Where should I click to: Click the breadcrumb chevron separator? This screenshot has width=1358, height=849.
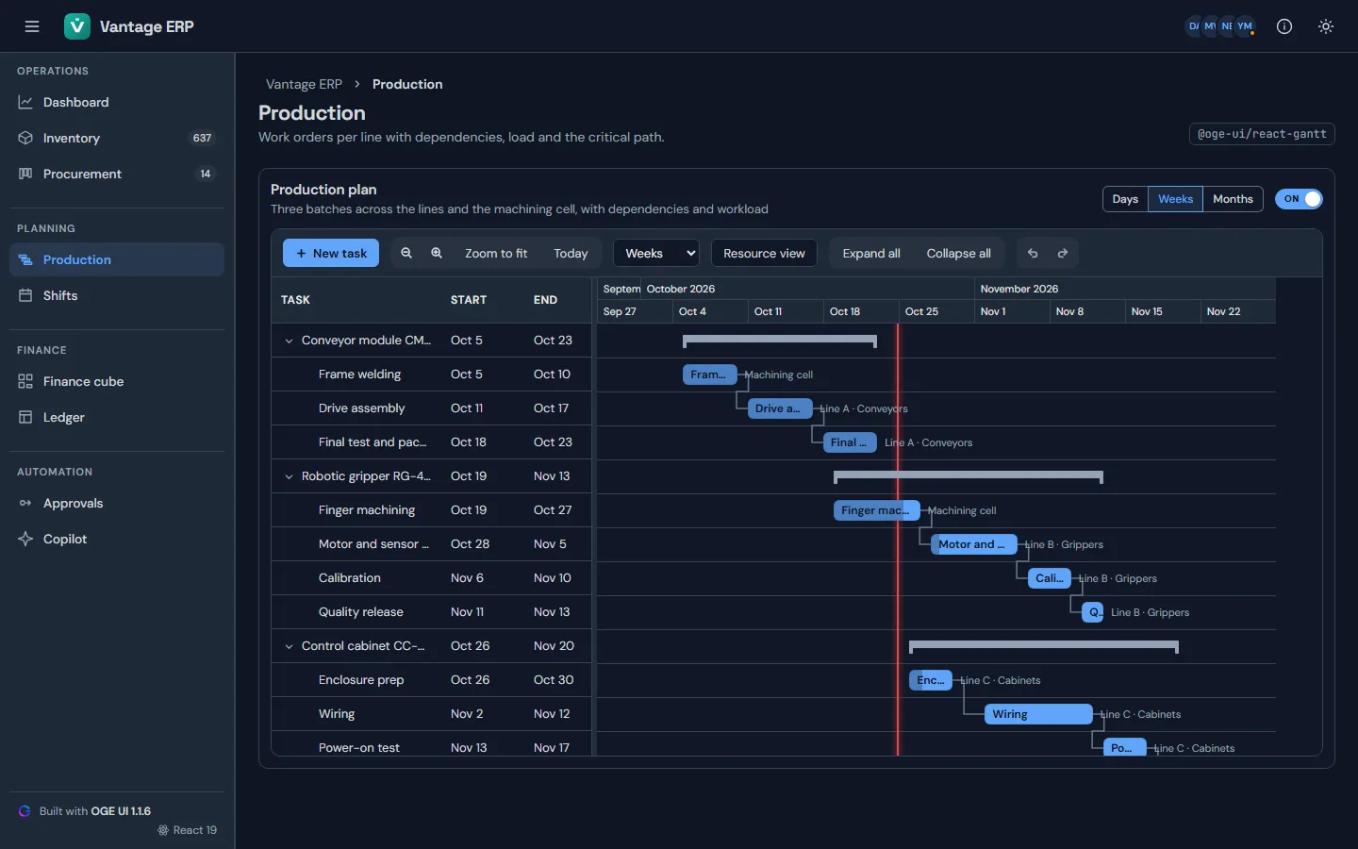357,84
